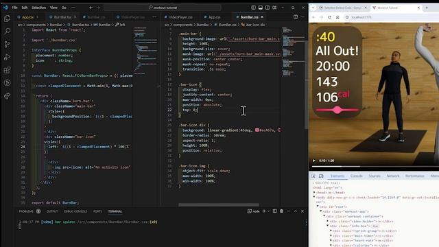The width and height of the screenshot is (439, 247).
Task: Click the VS Code logo icon
Action: (x=5, y=8)
